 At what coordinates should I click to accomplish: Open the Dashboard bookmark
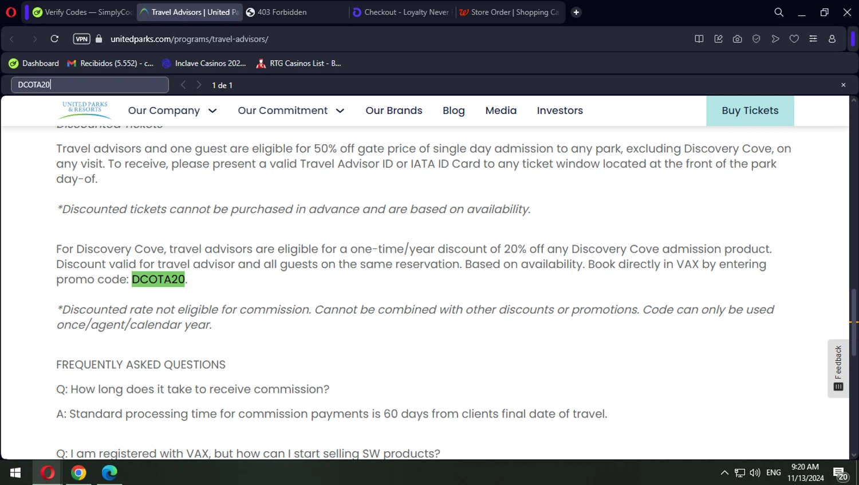(34, 63)
